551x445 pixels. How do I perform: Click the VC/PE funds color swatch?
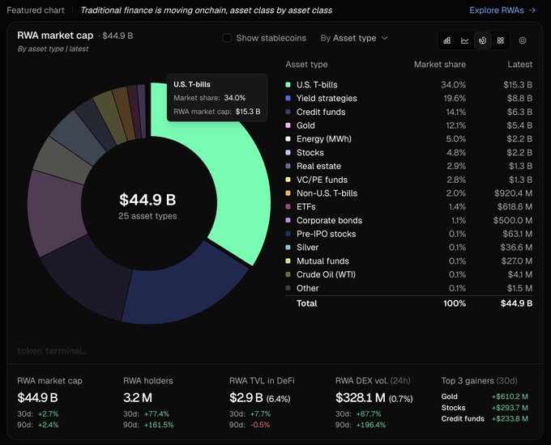coord(288,180)
